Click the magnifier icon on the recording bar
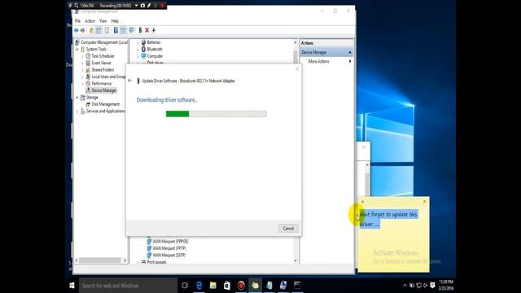This screenshot has height=293, width=521. pyautogui.click(x=76, y=6)
